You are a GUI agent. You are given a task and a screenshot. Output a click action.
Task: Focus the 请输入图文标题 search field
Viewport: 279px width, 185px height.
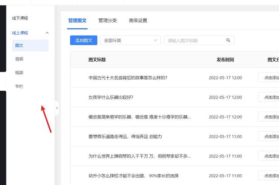pos(194,40)
